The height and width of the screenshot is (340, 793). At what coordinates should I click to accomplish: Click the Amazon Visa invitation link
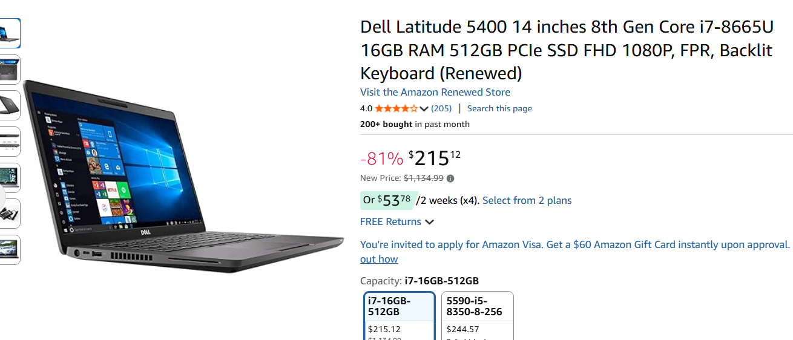pos(574,244)
